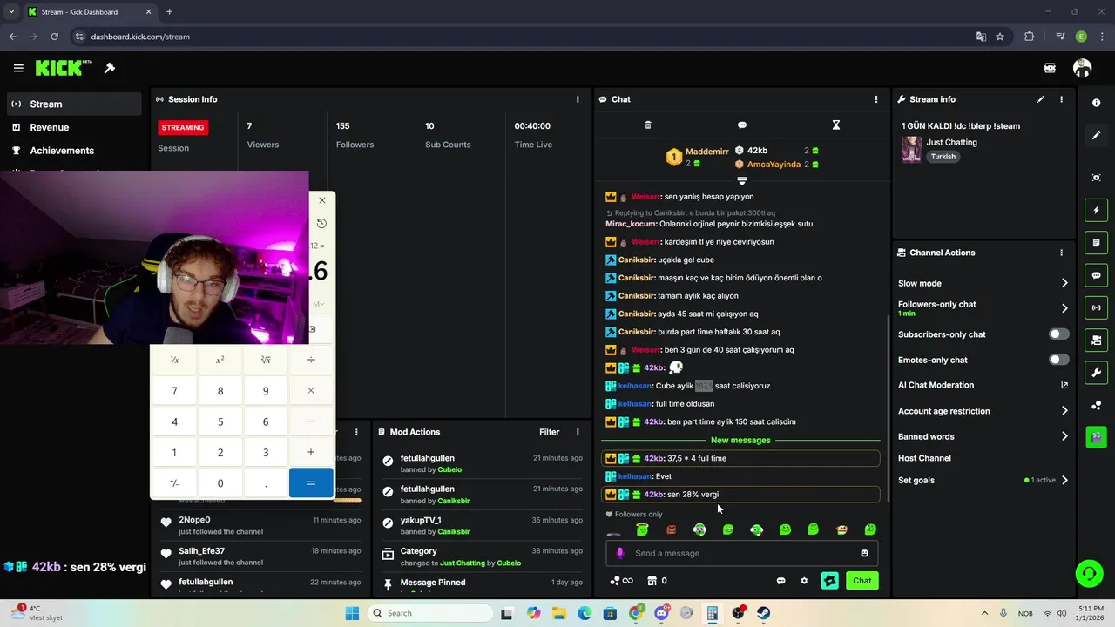Click the Turkish language tag

(x=943, y=157)
